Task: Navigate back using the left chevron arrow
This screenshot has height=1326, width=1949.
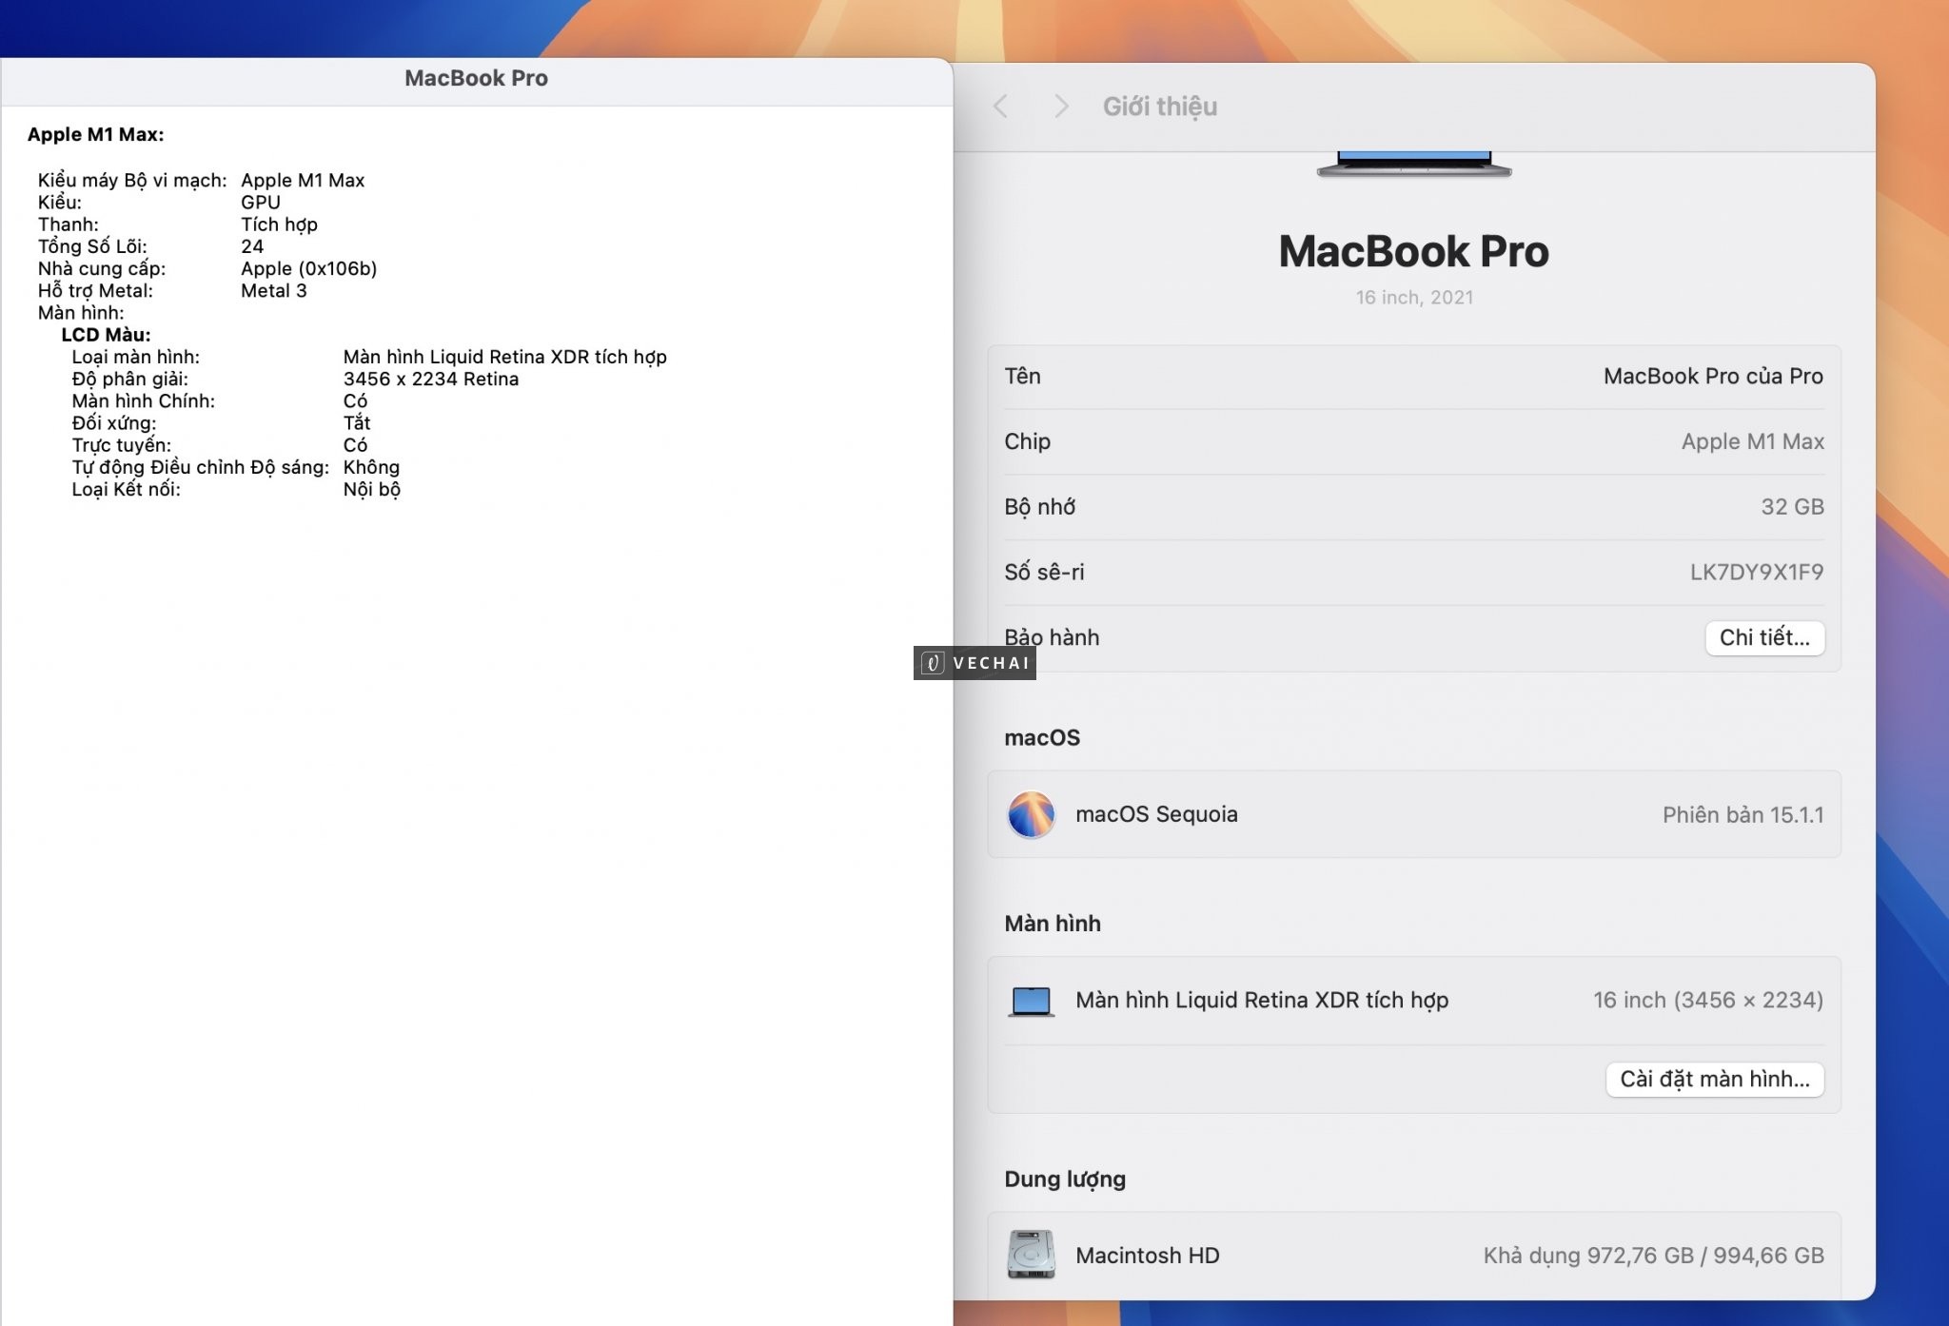Action: [x=999, y=107]
